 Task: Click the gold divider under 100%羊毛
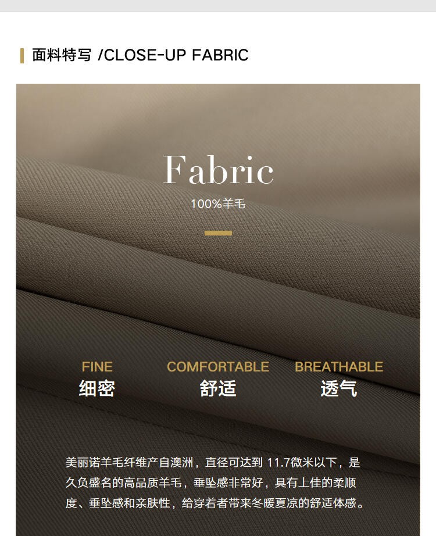pyautogui.click(x=218, y=233)
